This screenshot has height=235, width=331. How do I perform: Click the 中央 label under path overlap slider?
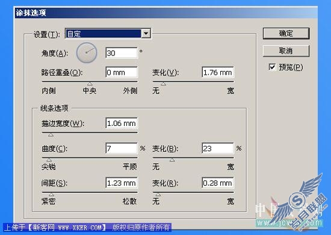point(90,91)
